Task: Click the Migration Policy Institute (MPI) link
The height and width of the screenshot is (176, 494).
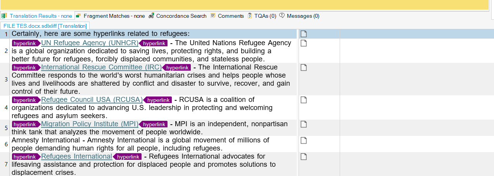Action: tap(90, 124)
